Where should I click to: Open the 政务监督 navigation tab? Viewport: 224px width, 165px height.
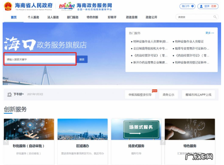click(132, 17)
